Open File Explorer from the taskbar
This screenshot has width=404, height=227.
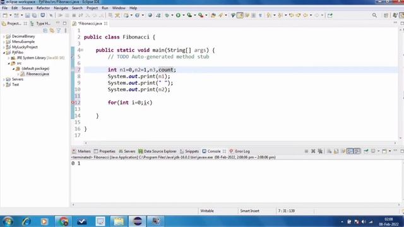(x=119, y=221)
